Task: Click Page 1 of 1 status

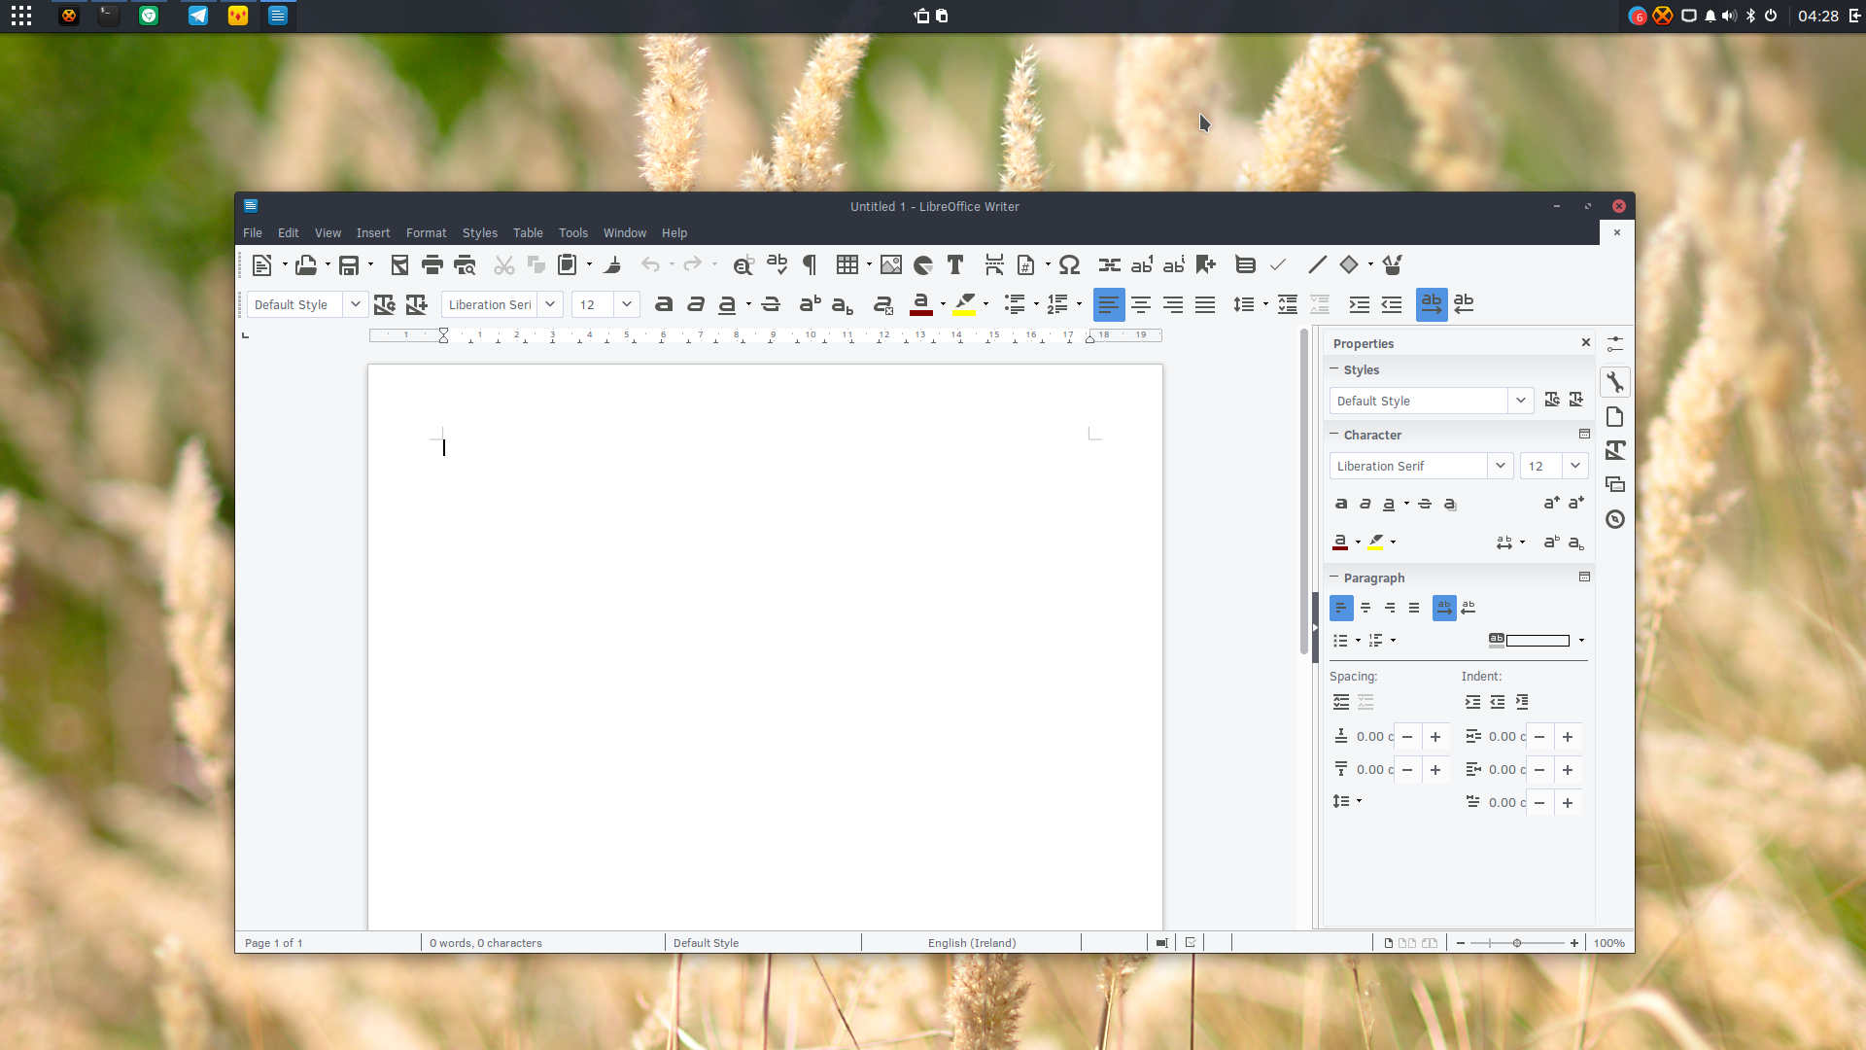Action: [x=274, y=943]
